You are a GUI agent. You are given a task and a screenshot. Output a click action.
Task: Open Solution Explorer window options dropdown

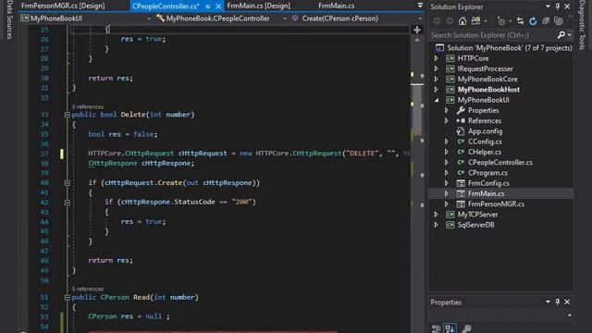pyautogui.click(x=548, y=6)
